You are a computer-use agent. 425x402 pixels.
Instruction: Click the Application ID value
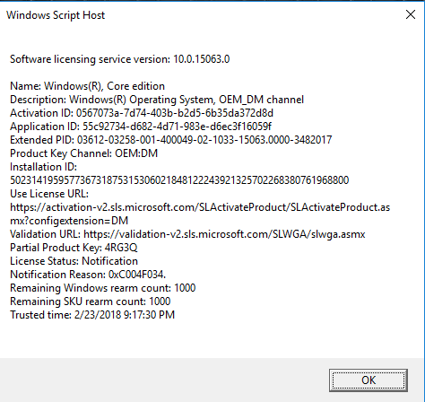point(177,127)
